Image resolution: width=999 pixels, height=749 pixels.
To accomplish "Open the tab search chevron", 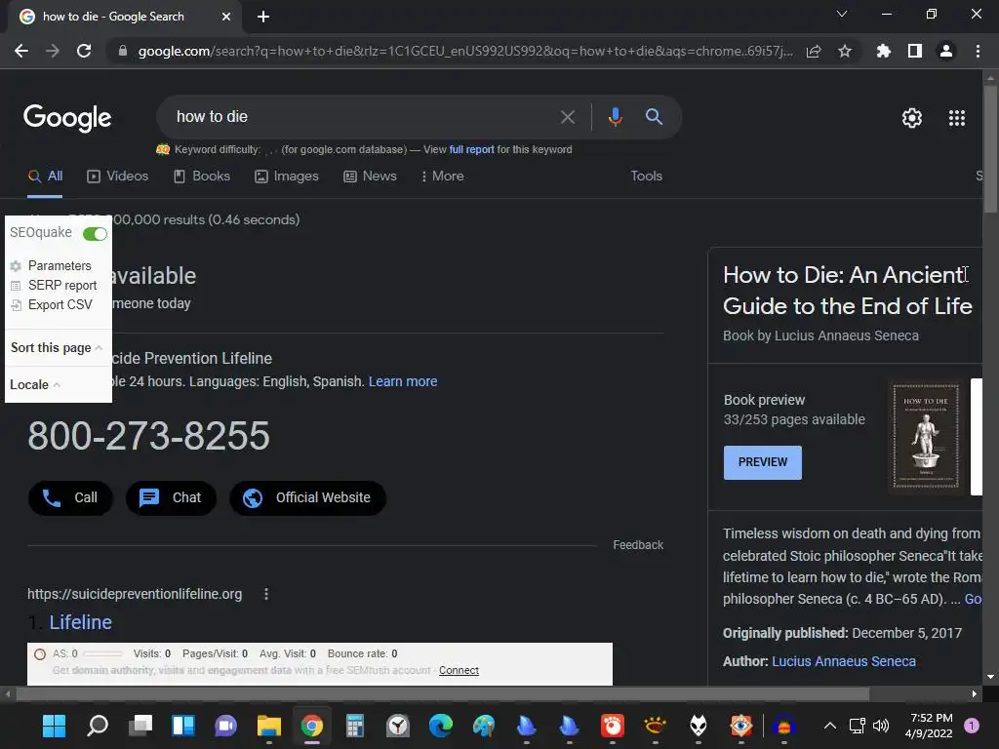I will [x=842, y=14].
